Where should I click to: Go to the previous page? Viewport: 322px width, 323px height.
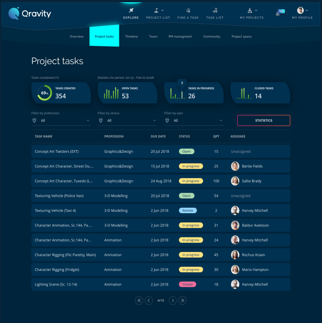[149, 300]
